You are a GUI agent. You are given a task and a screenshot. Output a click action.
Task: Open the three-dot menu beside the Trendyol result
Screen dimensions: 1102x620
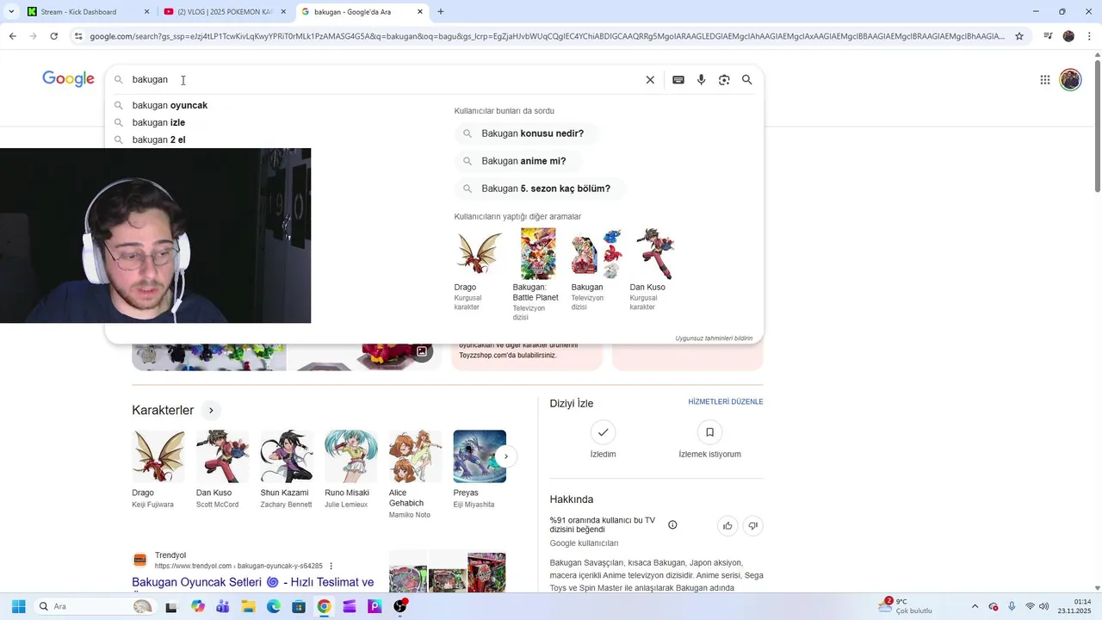[331, 566]
